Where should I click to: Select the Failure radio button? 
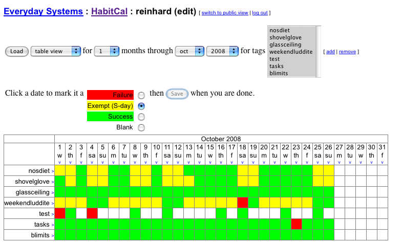pos(141,95)
